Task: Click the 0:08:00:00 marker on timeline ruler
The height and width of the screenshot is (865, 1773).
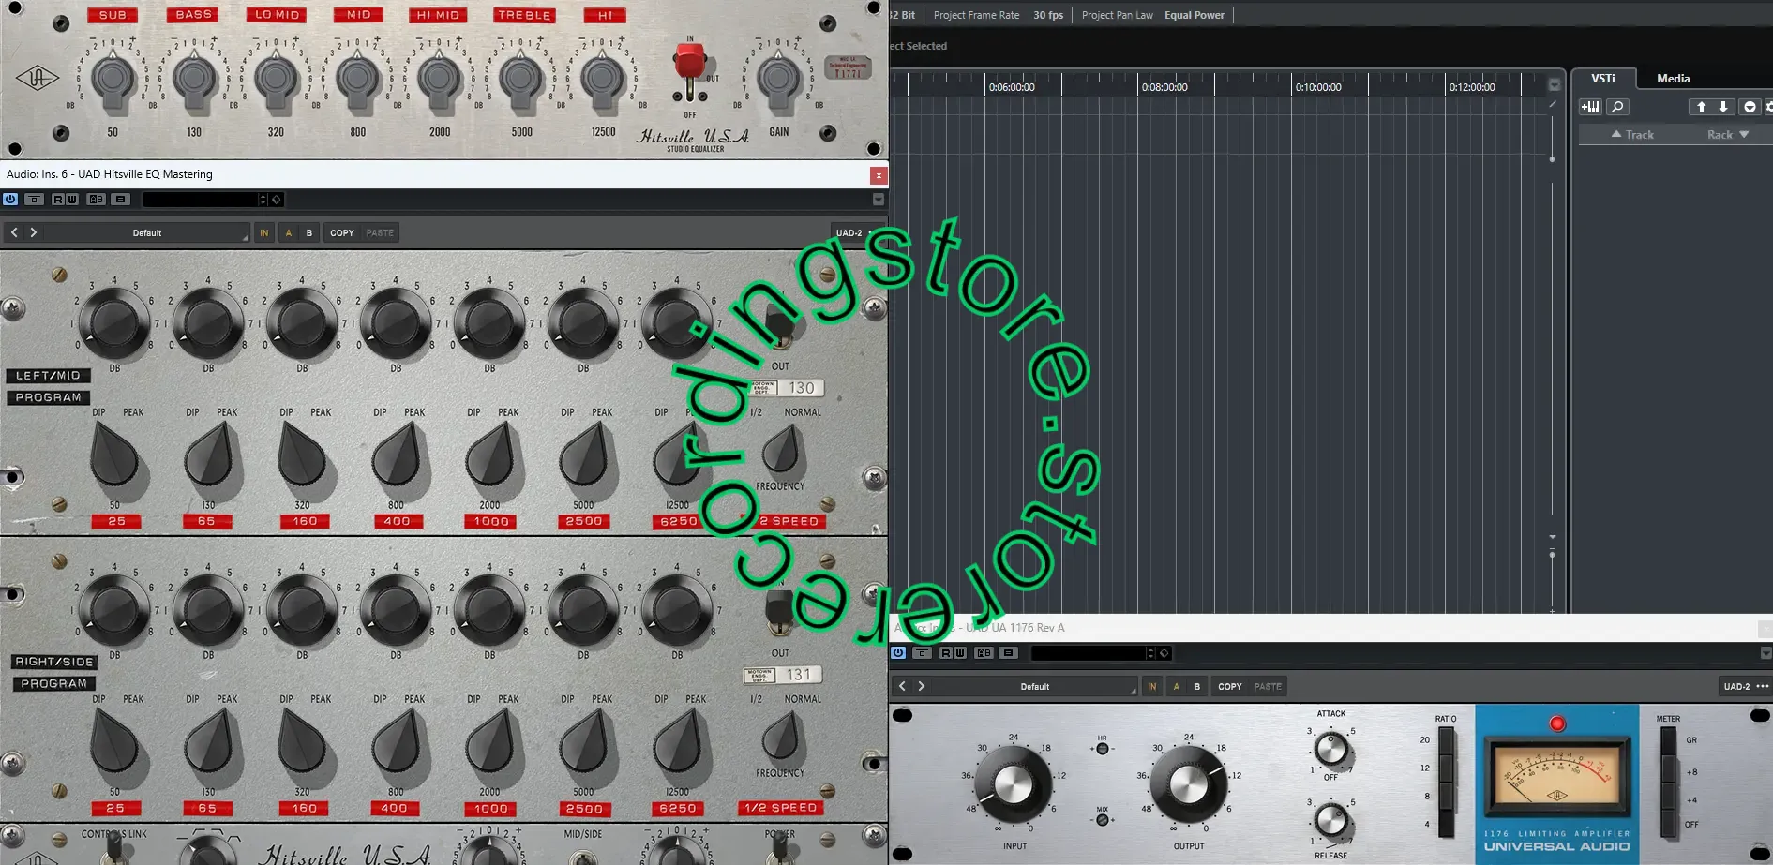Action: coord(1164,87)
